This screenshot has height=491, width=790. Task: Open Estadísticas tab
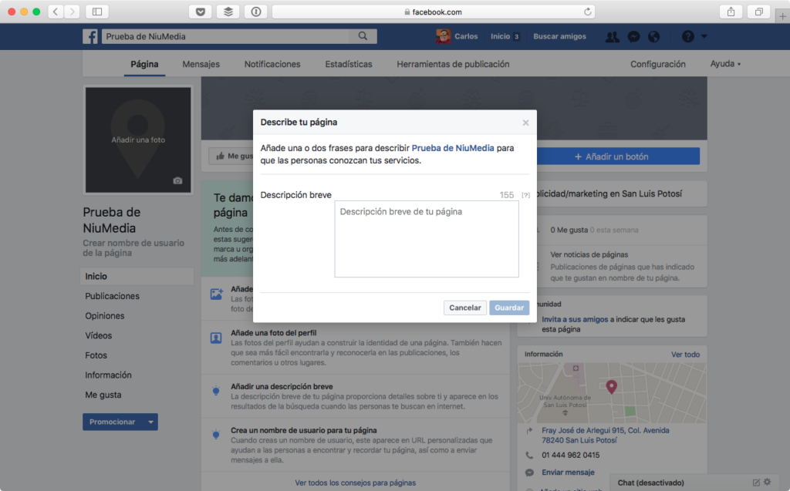tap(349, 64)
